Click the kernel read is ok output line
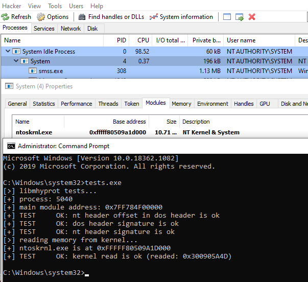 [117, 256]
